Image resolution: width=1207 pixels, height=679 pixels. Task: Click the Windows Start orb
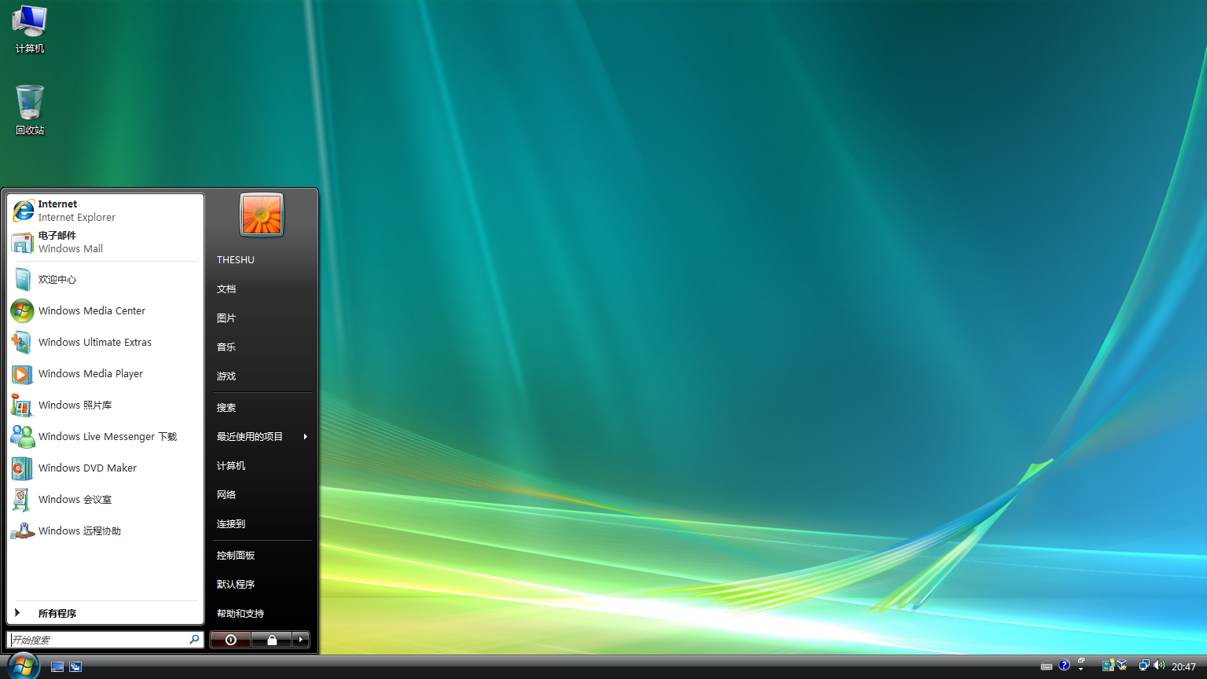tap(23, 666)
